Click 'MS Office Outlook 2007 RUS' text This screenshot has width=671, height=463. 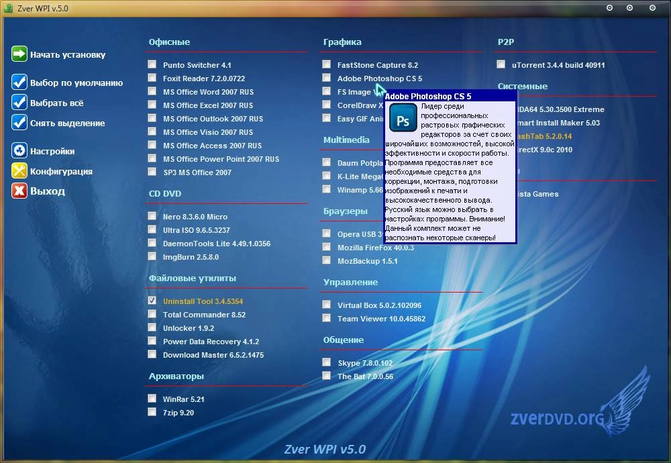(x=213, y=119)
